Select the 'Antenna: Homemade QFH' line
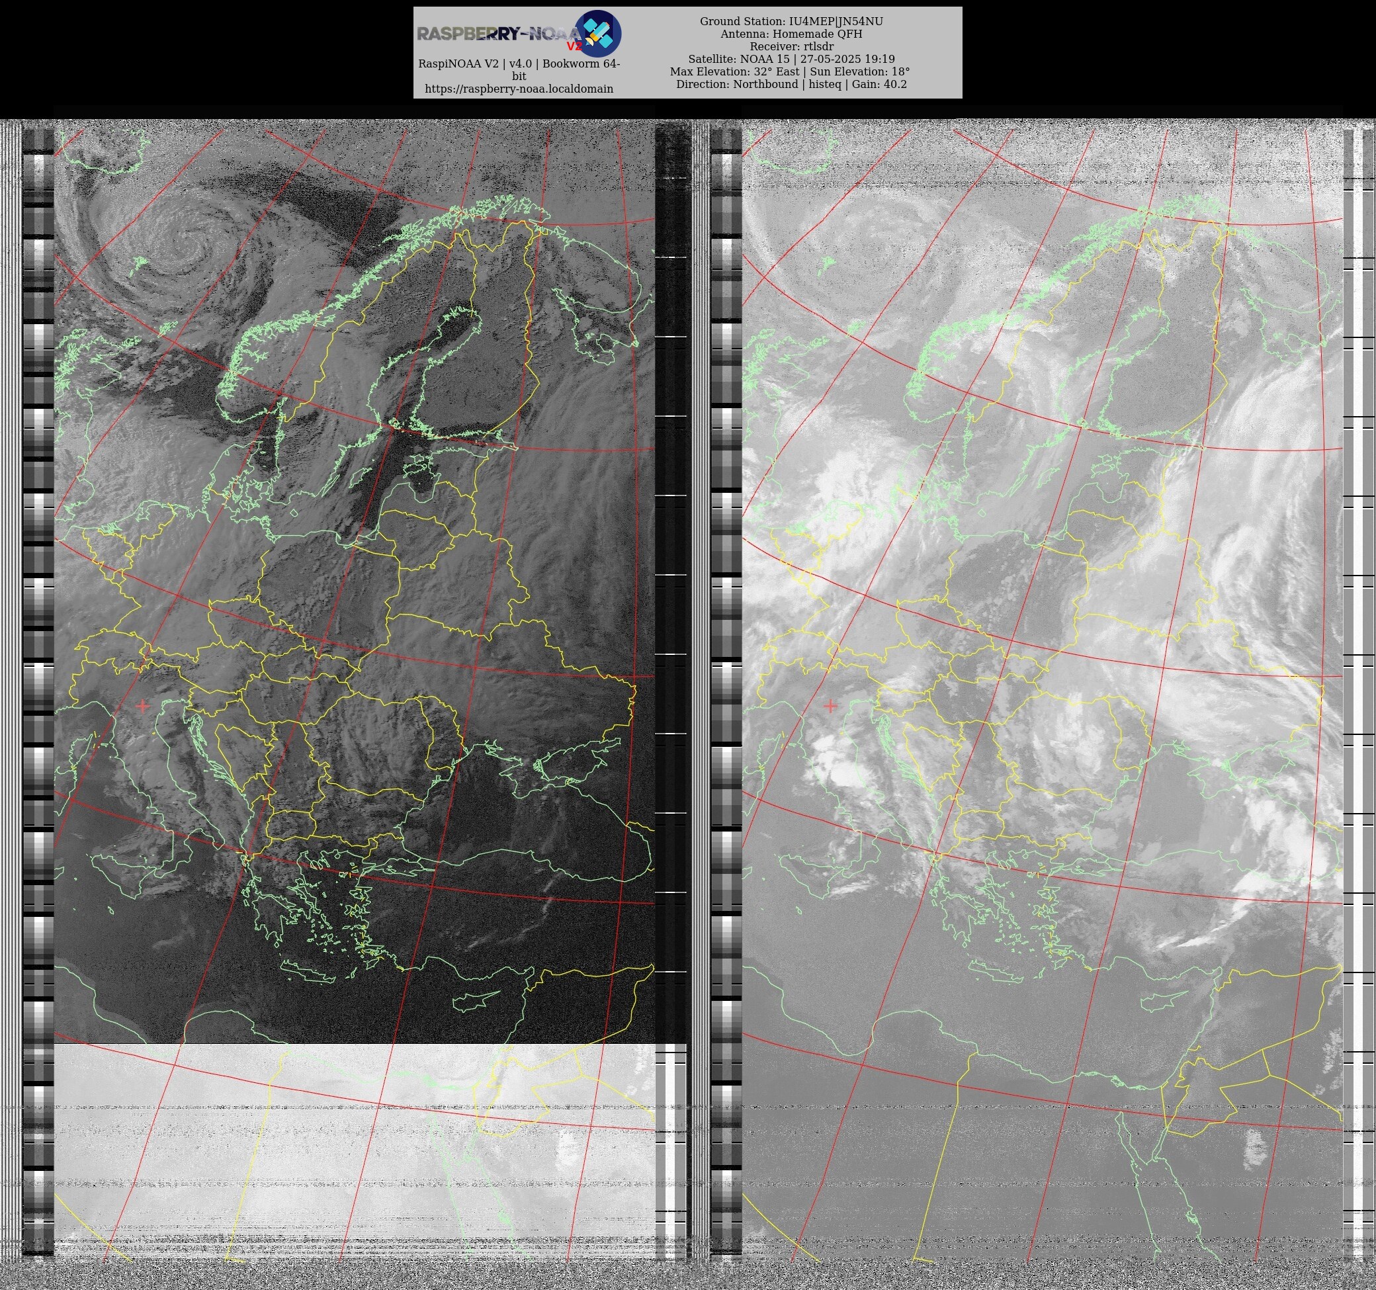The width and height of the screenshot is (1376, 1290). pyautogui.click(x=791, y=34)
